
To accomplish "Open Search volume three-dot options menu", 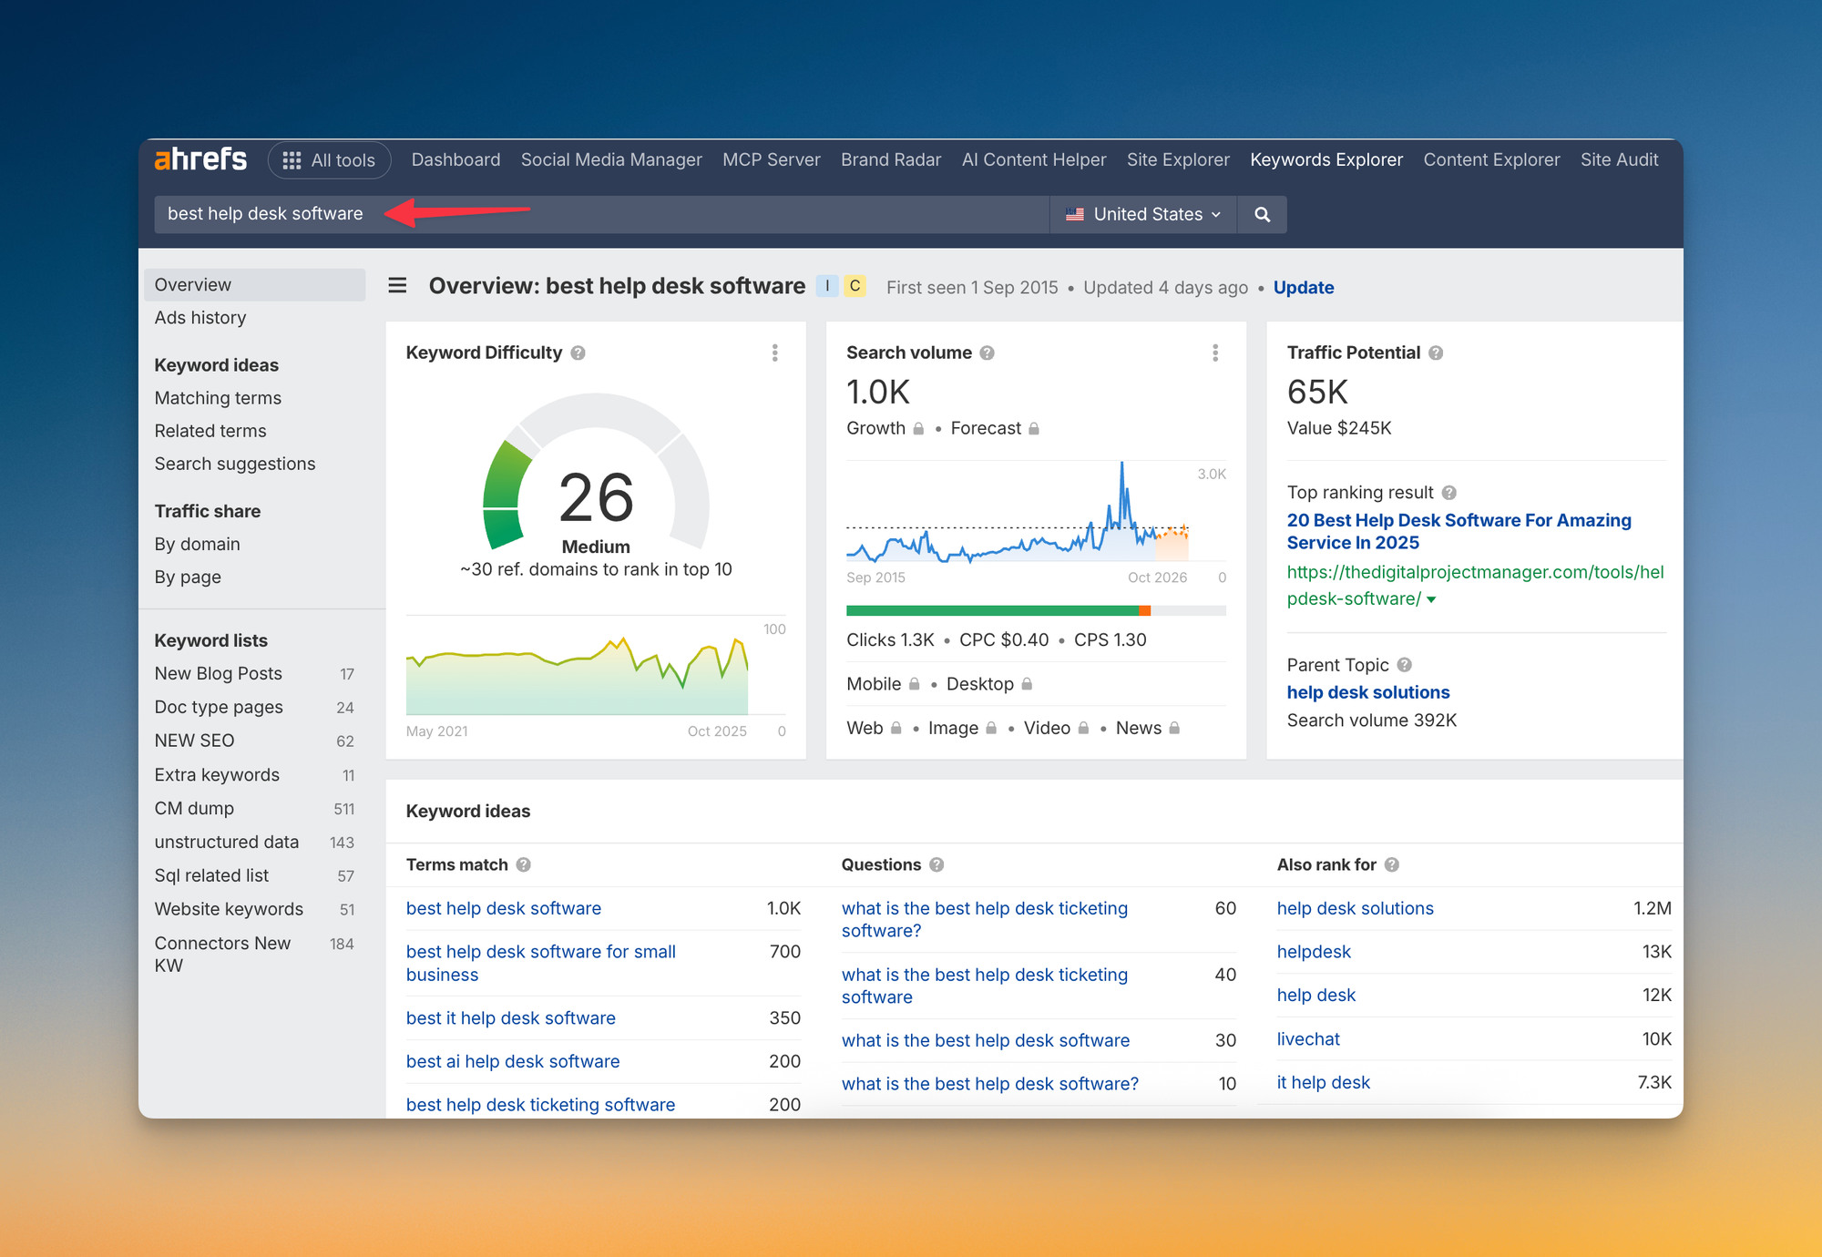I will click(1215, 353).
